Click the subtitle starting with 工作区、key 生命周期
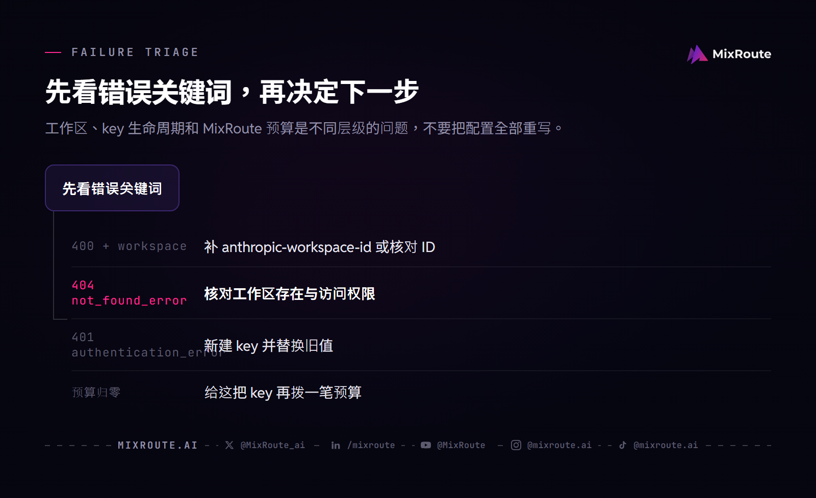The image size is (816, 498). point(304,128)
